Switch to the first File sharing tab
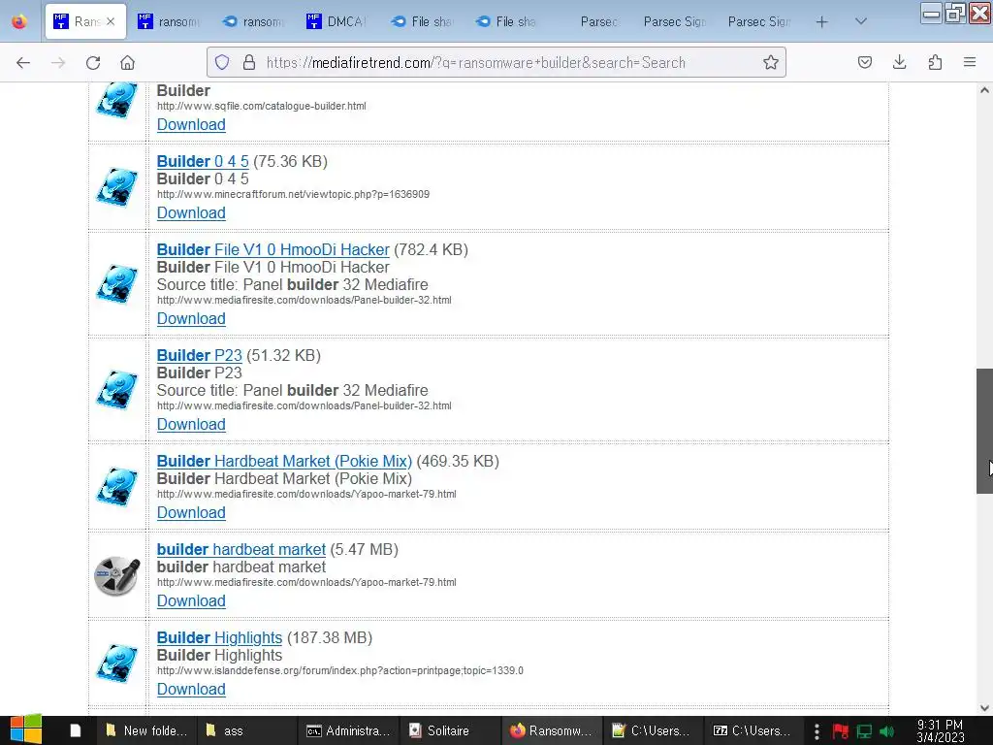Viewport: 993px width, 745px height. point(423,21)
